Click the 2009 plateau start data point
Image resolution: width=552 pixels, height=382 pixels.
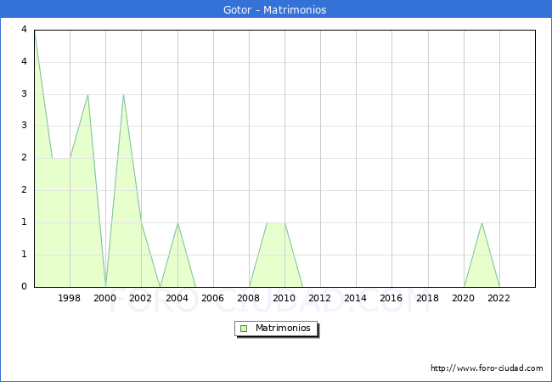point(268,223)
